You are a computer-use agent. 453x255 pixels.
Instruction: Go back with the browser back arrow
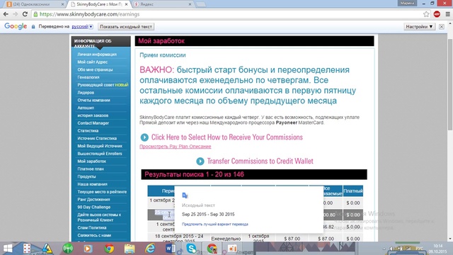tap(6, 14)
